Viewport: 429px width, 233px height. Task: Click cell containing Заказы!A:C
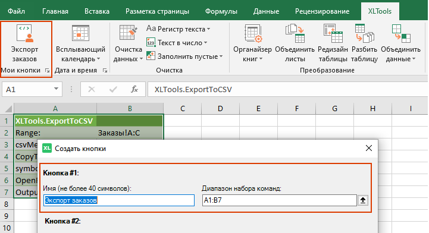click(130, 133)
